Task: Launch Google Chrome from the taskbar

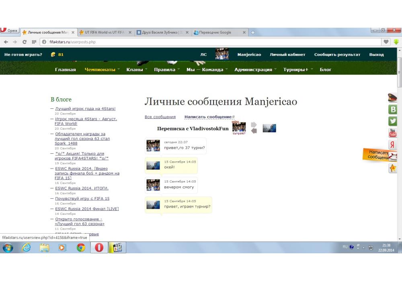Action: click(81, 248)
